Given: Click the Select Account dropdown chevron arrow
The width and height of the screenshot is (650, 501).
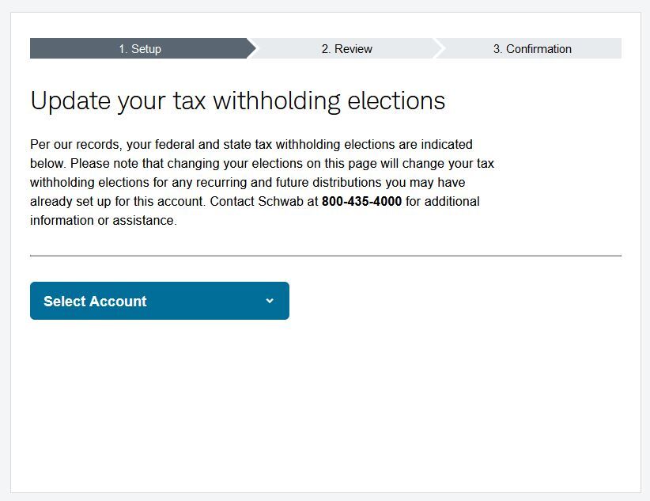Looking at the screenshot, I should click(270, 301).
